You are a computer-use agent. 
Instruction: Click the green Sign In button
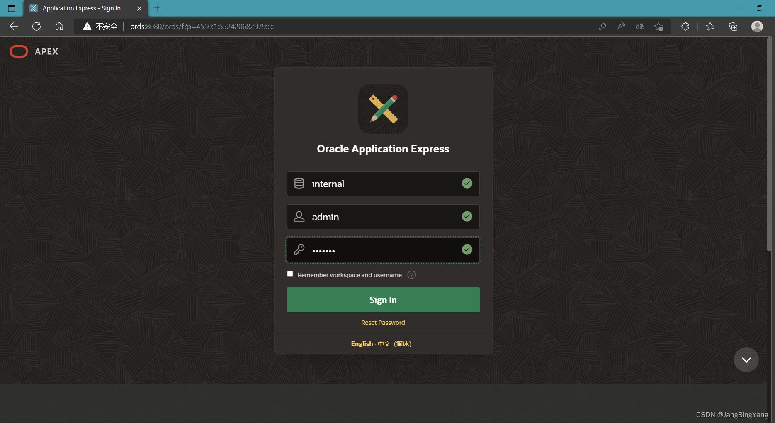(x=383, y=300)
